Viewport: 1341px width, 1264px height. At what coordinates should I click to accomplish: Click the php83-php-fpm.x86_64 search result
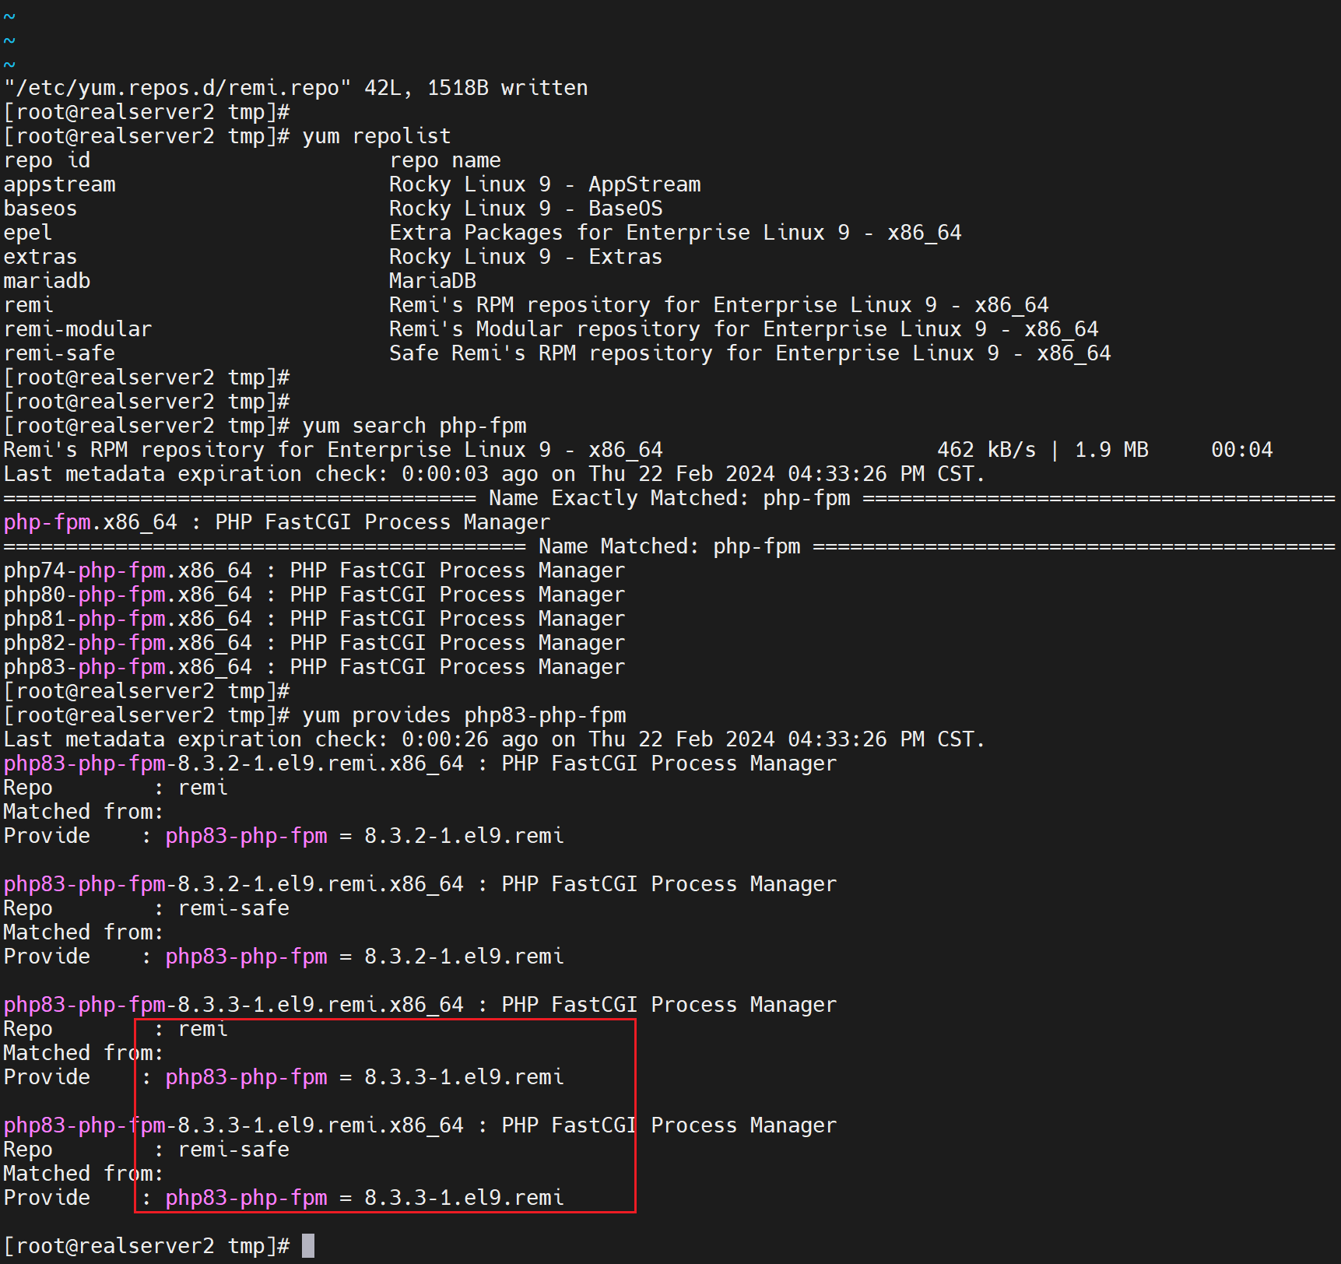(128, 667)
